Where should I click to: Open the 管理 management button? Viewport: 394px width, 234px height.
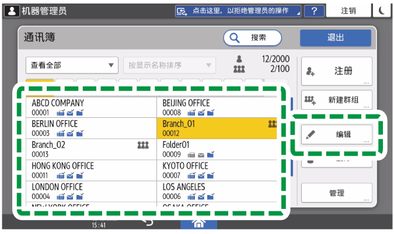pos(337,193)
